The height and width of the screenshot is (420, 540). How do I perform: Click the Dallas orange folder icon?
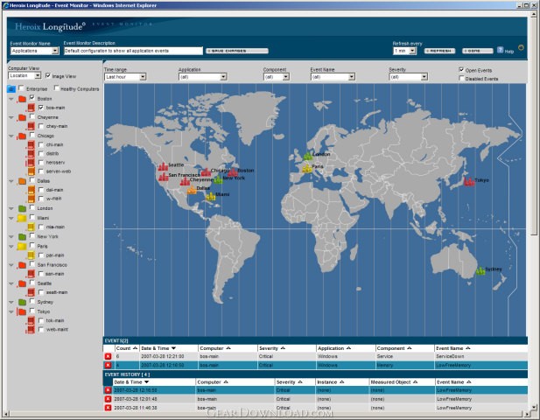[22, 181]
